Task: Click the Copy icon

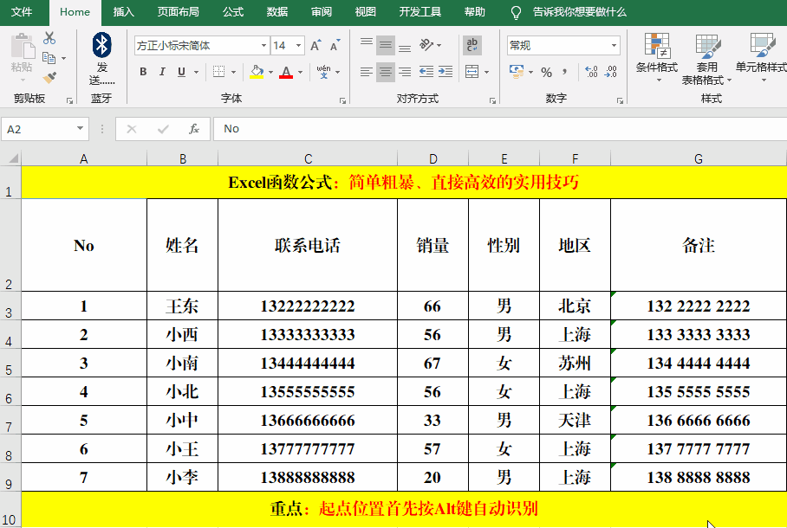Action: (49, 58)
